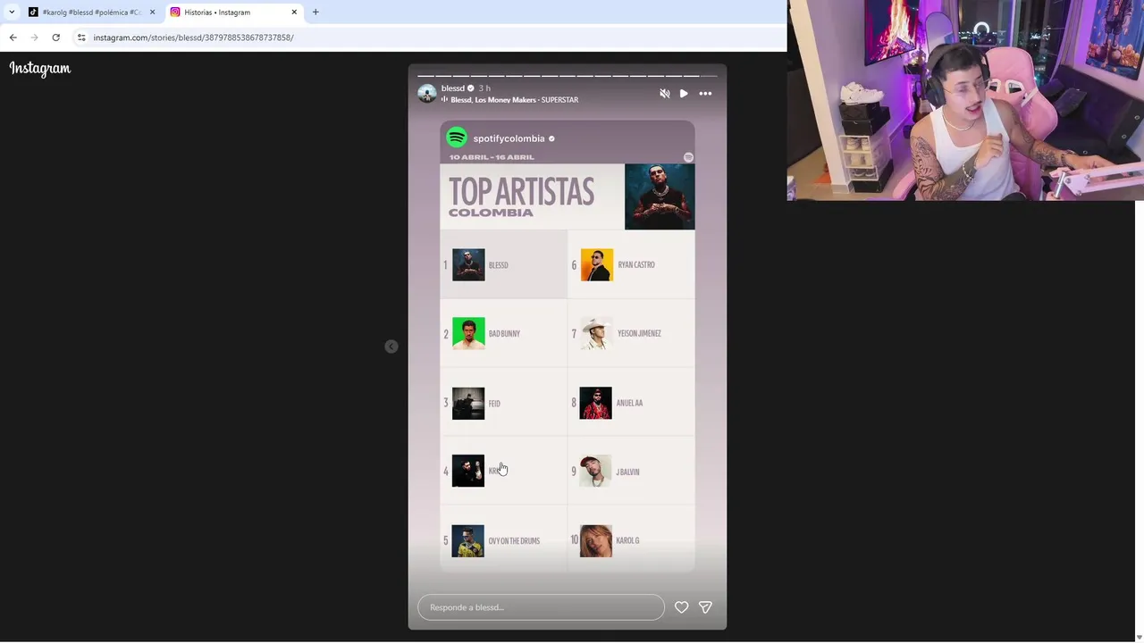Screen dimensions: 1144x643
Task: Click the '10 ABRIL - 16 ABRIL' date text
Action: [492, 157]
